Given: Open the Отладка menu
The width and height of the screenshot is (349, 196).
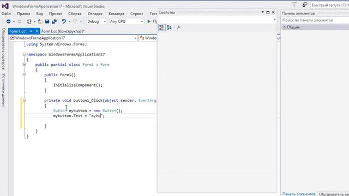Looking at the screenshot, I should pyautogui.click(x=95, y=14).
